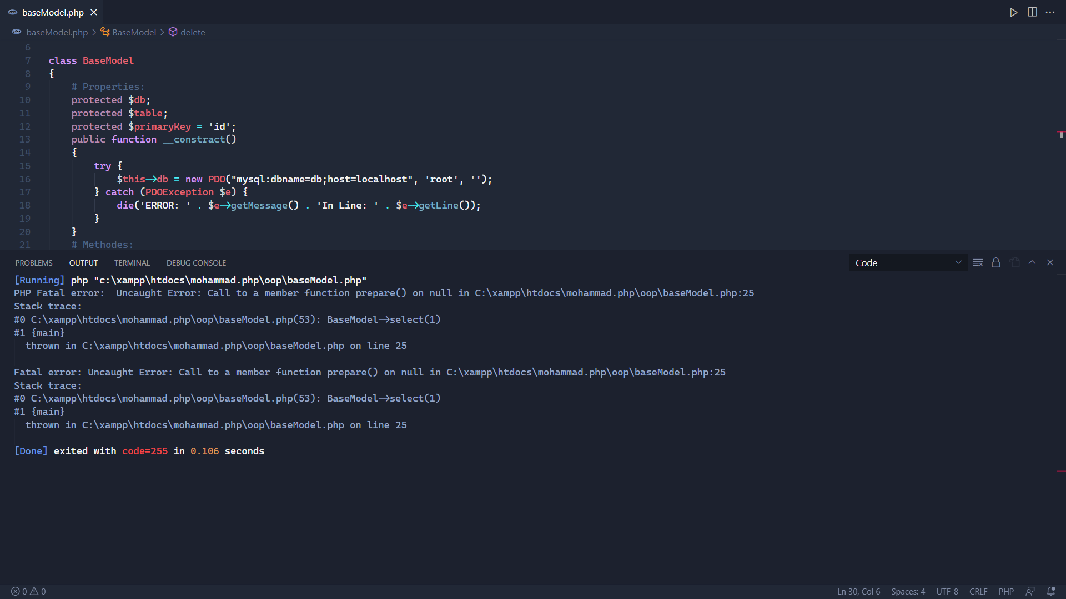Split the editor to the right
Screen dimensions: 1066x599
click(1032, 12)
